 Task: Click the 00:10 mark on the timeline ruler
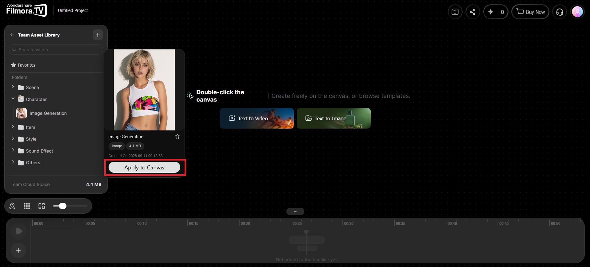coord(142,223)
